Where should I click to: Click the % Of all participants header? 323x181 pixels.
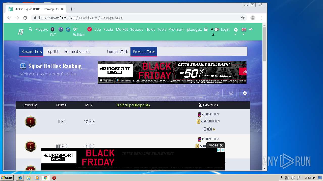[133, 105]
